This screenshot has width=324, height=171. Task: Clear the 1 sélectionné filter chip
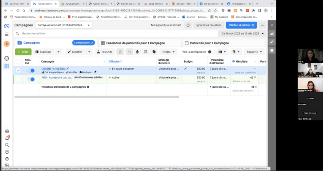pyautogui.click(x=93, y=43)
